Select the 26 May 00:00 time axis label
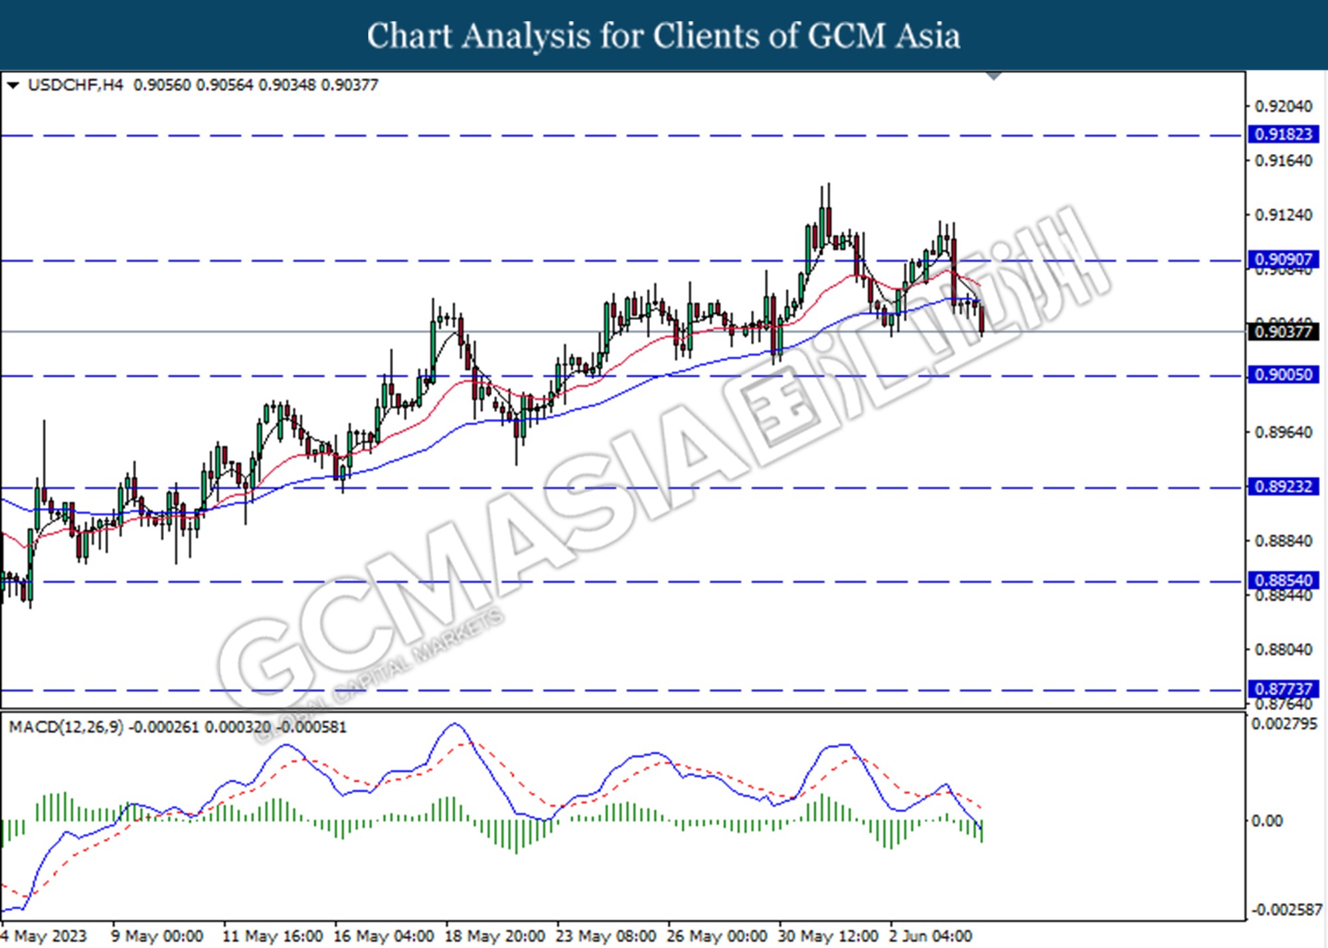The height and width of the screenshot is (948, 1328). 717,936
